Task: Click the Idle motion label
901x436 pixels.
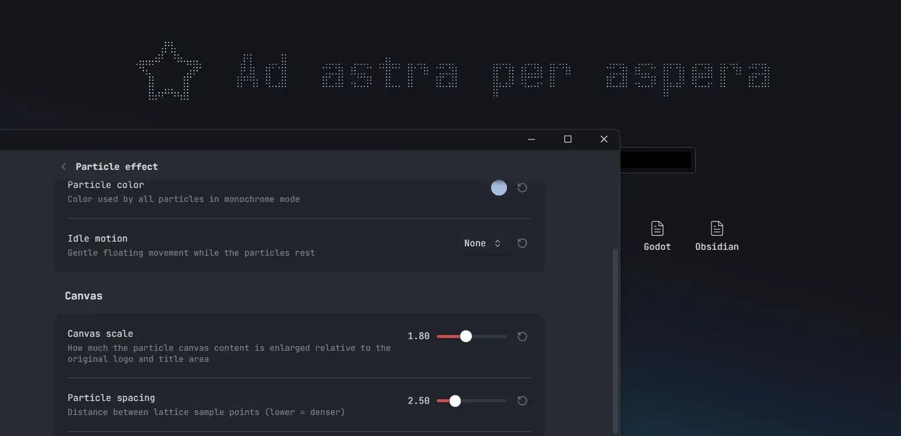Action: pos(98,239)
